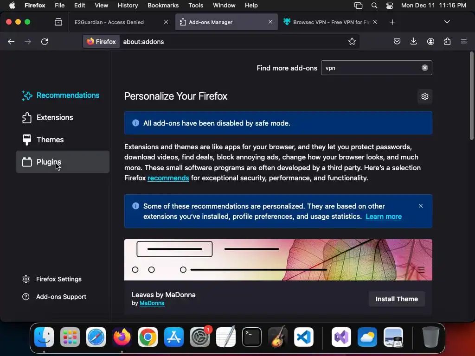
Task: Open Firefox Settings from the sidebar
Action: pyautogui.click(x=52, y=279)
